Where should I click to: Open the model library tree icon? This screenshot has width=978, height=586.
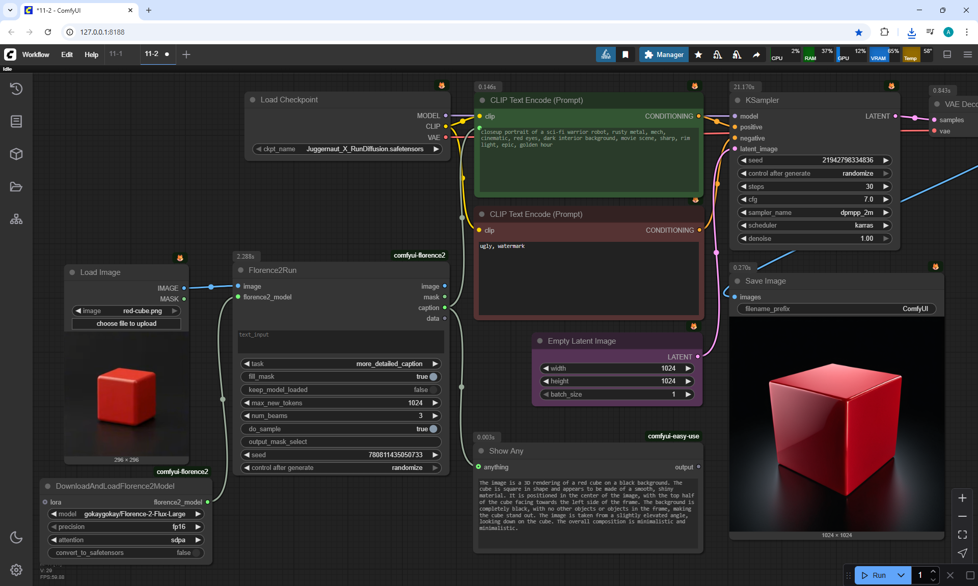pyautogui.click(x=16, y=219)
